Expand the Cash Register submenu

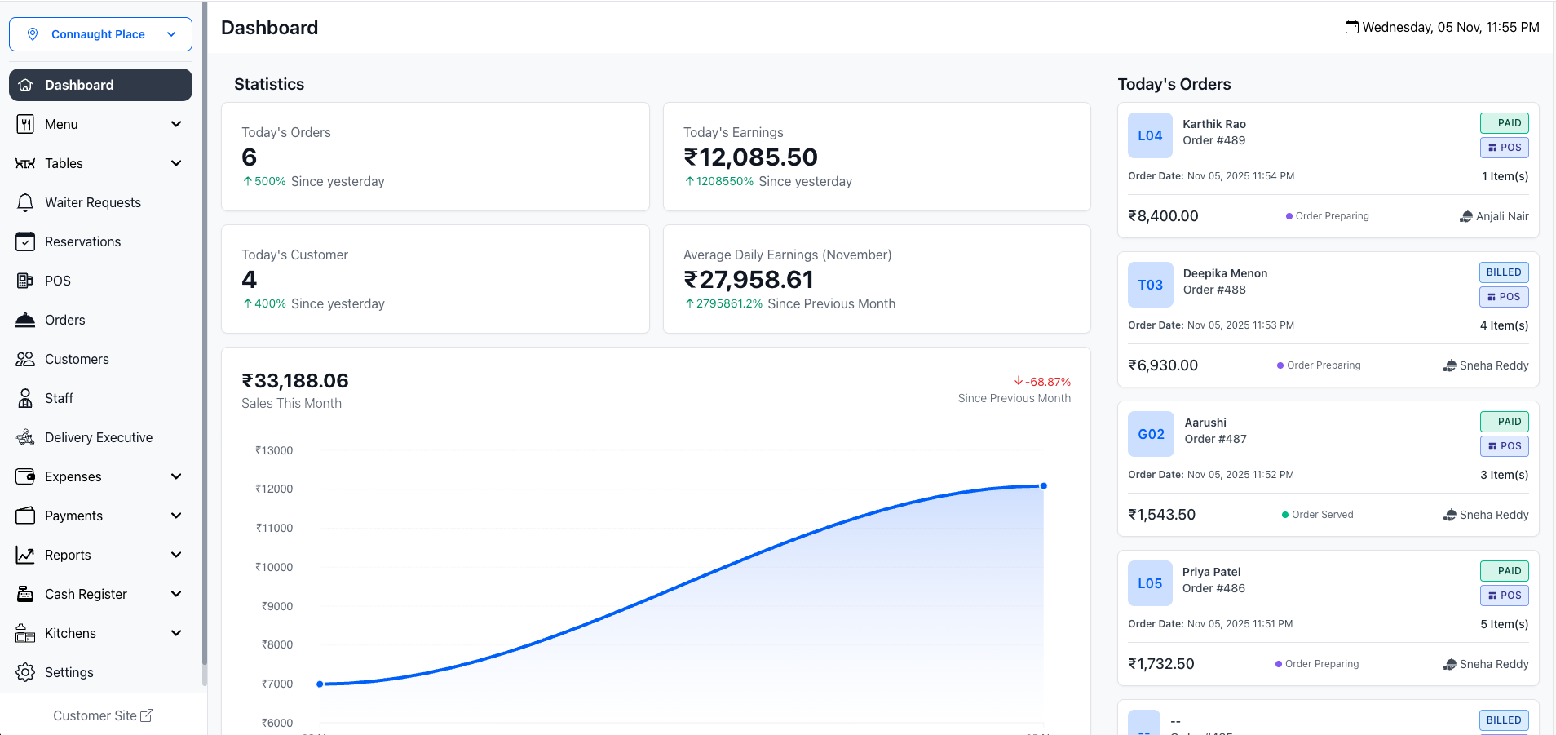(x=176, y=594)
